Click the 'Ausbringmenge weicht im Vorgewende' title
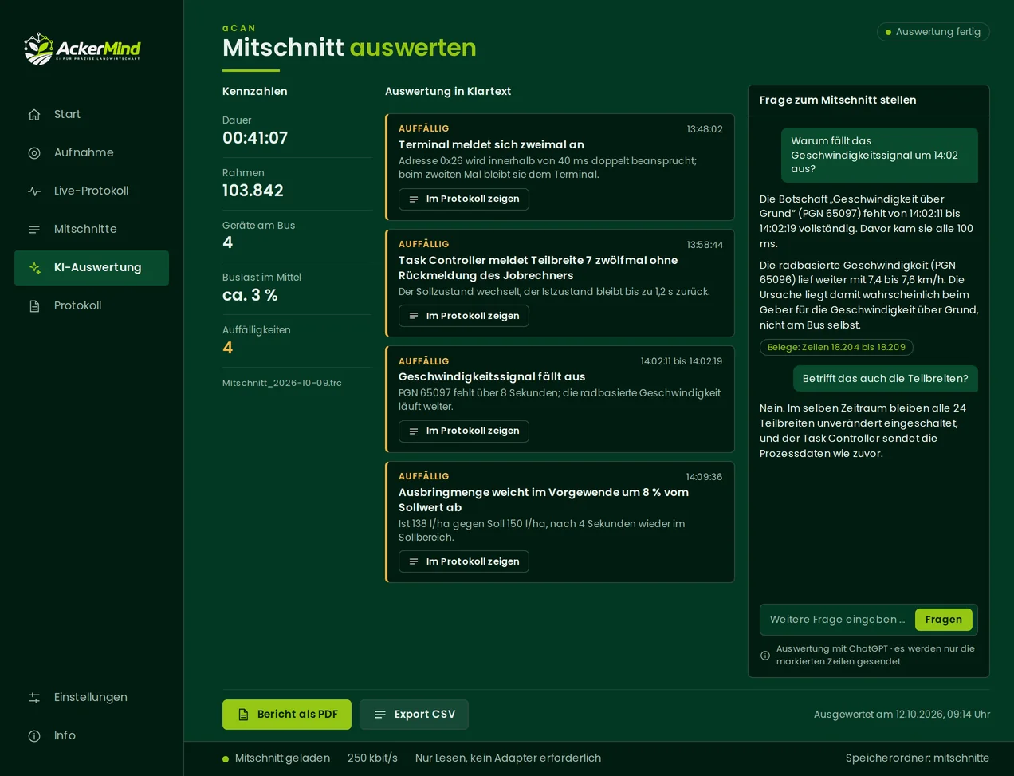Viewport: 1014px width, 776px height. coord(544,500)
